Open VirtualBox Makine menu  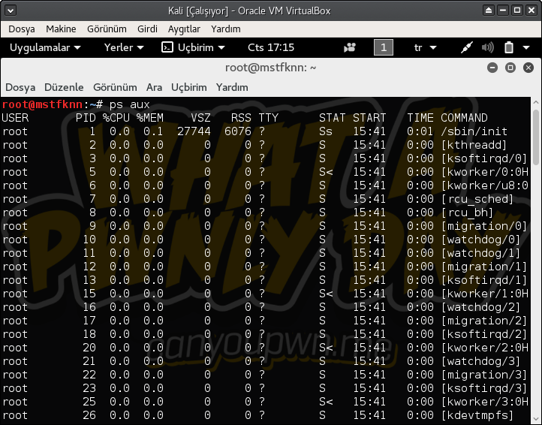coord(61,29)
